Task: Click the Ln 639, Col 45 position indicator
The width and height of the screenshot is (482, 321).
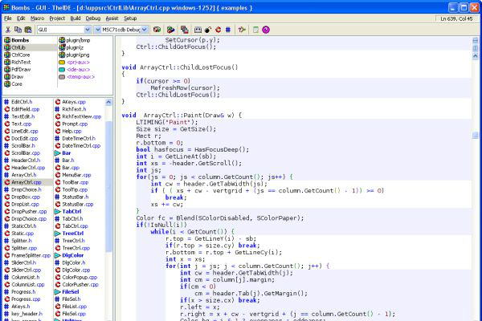Action: [456, 18]
